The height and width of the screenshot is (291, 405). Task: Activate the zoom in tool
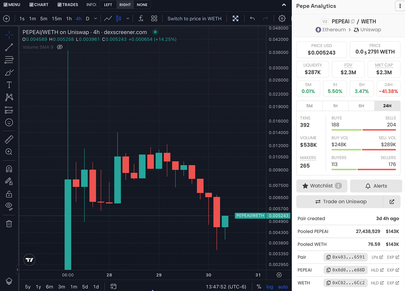pyautogui.click(x=9, y=152)
